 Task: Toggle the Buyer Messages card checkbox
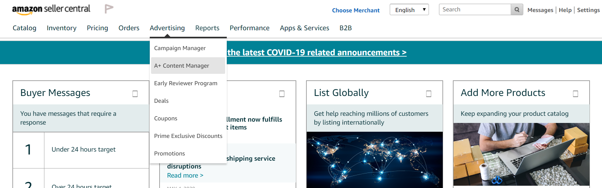click(x=135, y=94)
